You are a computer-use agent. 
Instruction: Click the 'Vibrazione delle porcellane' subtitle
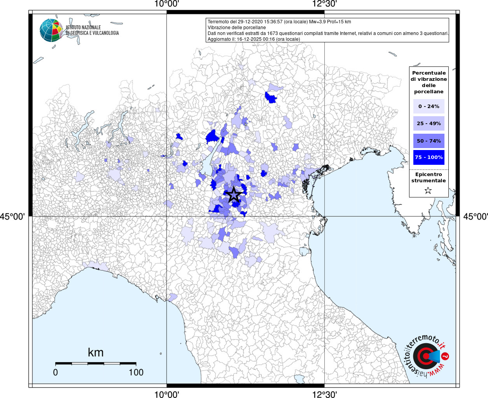[x=237, y=28]
